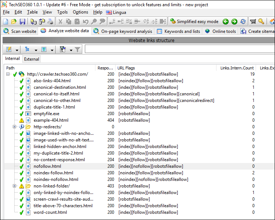Click the green forward arrow icon

coord(234,22)
